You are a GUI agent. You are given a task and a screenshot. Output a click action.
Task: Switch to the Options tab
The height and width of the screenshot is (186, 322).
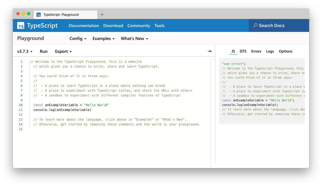coord(285,51)
